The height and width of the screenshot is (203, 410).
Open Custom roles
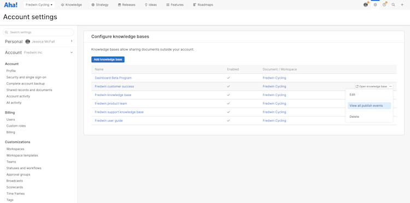(16, 126)
